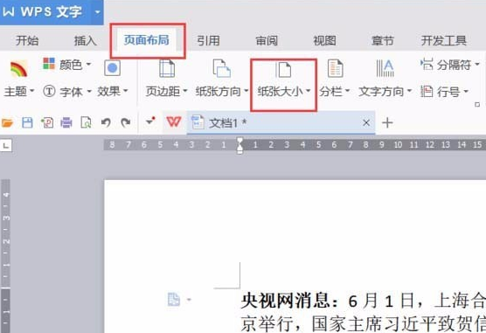Open the page setup dialog launcher
Screen dimensions: 486x333
point(477,105)
